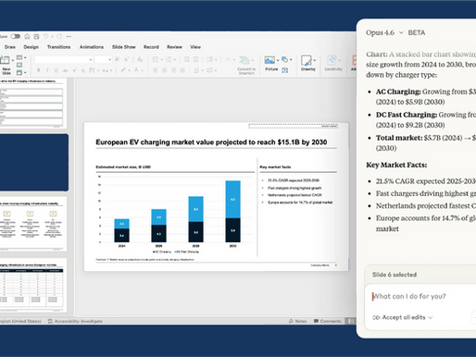The height and width of the screenshot is (357, 476).
Task: Click the Decrease Indent icon
Action: point(186,59)
